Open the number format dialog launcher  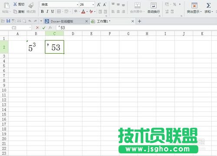click(x=181, y=16)
